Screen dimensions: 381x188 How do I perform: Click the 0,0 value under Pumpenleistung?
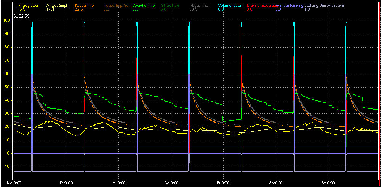pos(278,9)
